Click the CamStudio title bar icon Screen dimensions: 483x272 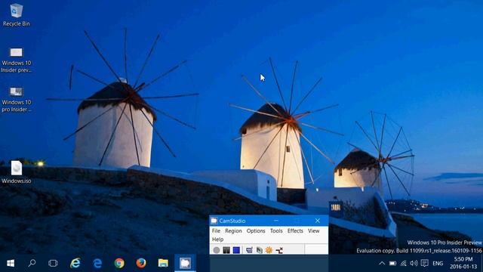214,221
